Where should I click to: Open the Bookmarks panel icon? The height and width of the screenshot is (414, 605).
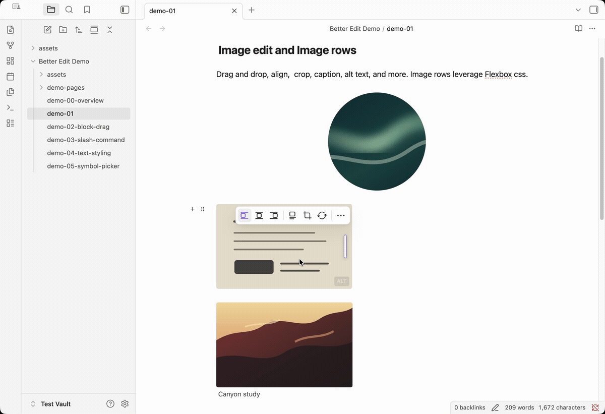(87, 10)
